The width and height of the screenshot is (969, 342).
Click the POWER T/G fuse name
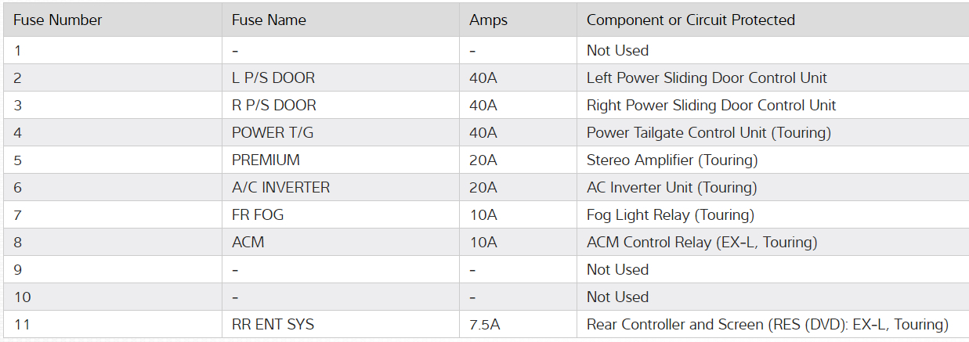(273, 133)
